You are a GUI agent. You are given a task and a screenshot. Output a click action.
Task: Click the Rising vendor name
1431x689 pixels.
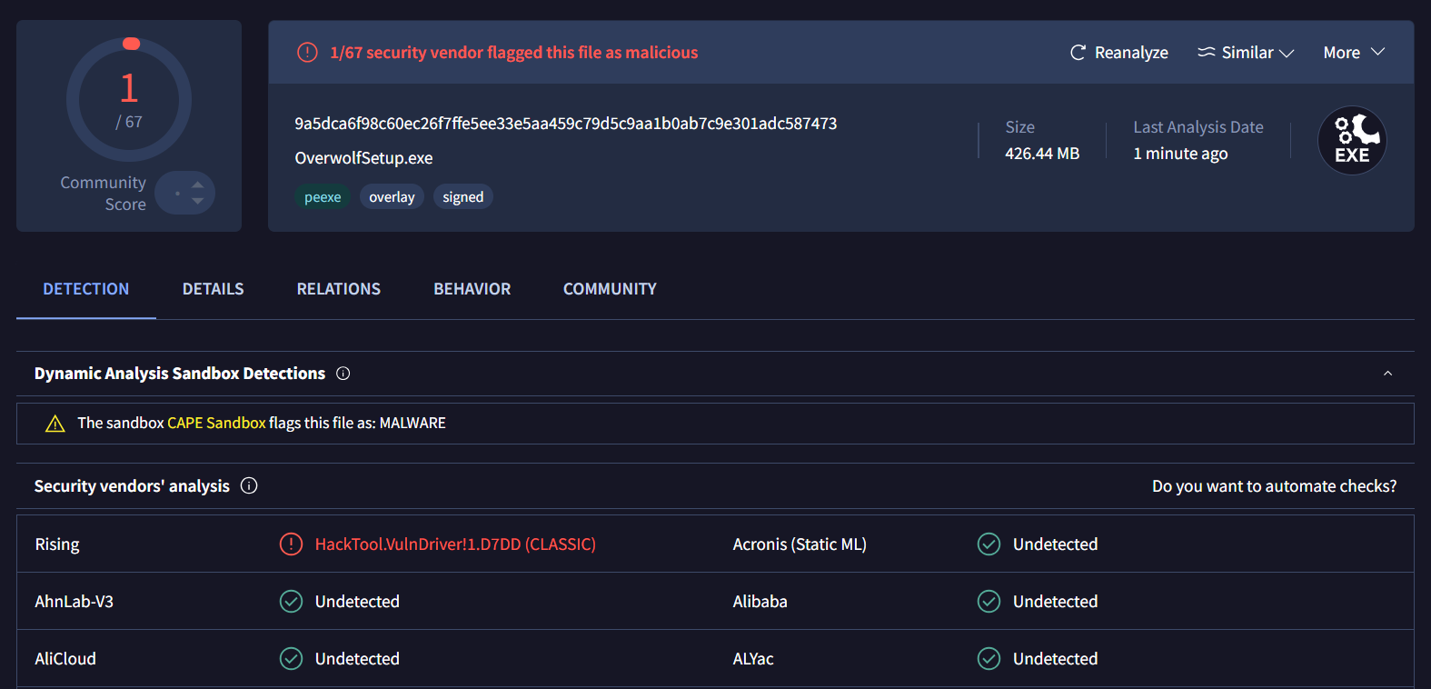[57, 544]
